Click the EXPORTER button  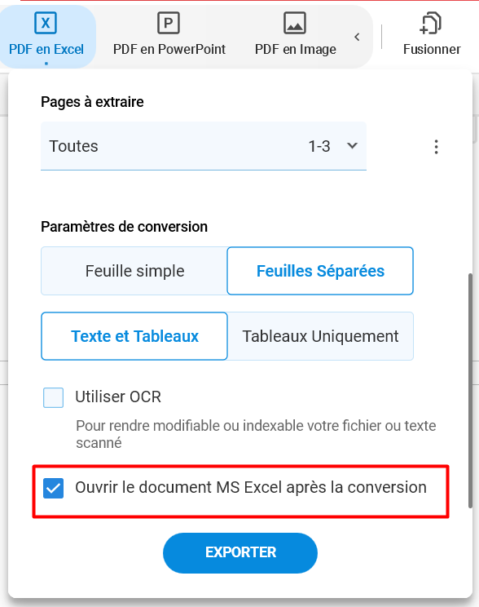(x=240, y=553)
